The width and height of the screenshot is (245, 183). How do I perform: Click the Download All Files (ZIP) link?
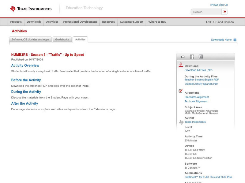pyautogui.click(x=198, y=70)
